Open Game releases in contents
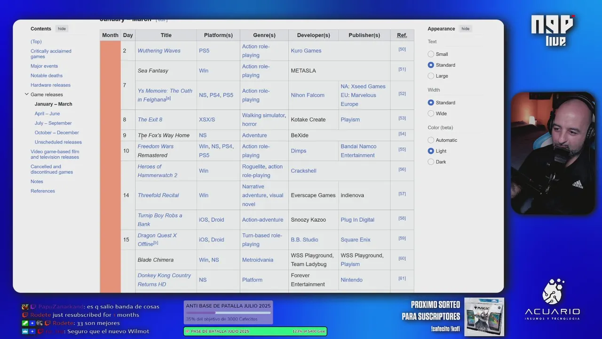Screen dimensions: 602x339 [x=47, y=95]
